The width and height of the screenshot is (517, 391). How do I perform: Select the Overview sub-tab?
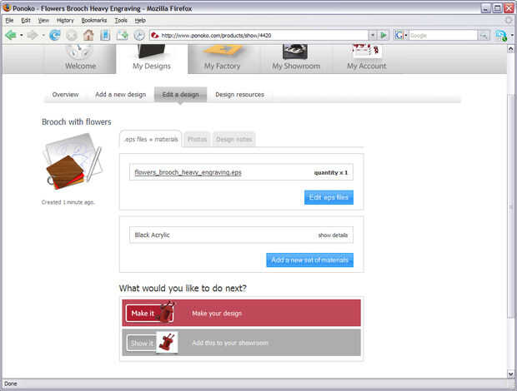(x=65, y=95)
